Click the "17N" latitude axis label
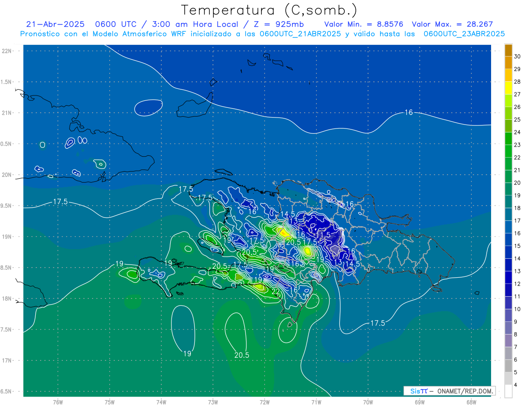The height and width of the screenshot is (408, 529). [7, 360]
